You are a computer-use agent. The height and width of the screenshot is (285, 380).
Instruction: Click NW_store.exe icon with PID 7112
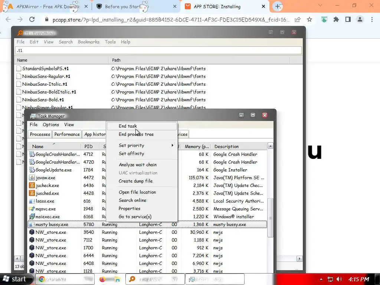pos(32,240)
